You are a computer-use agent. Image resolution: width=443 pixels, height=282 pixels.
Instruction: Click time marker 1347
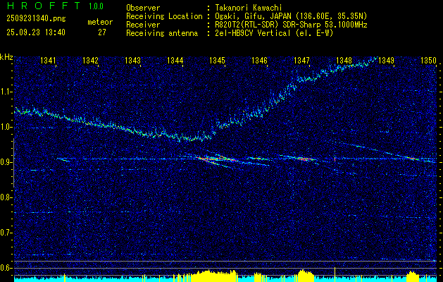point(301,61)
